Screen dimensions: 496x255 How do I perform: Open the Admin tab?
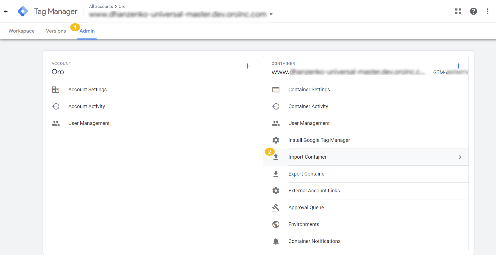tap(87, 31)
